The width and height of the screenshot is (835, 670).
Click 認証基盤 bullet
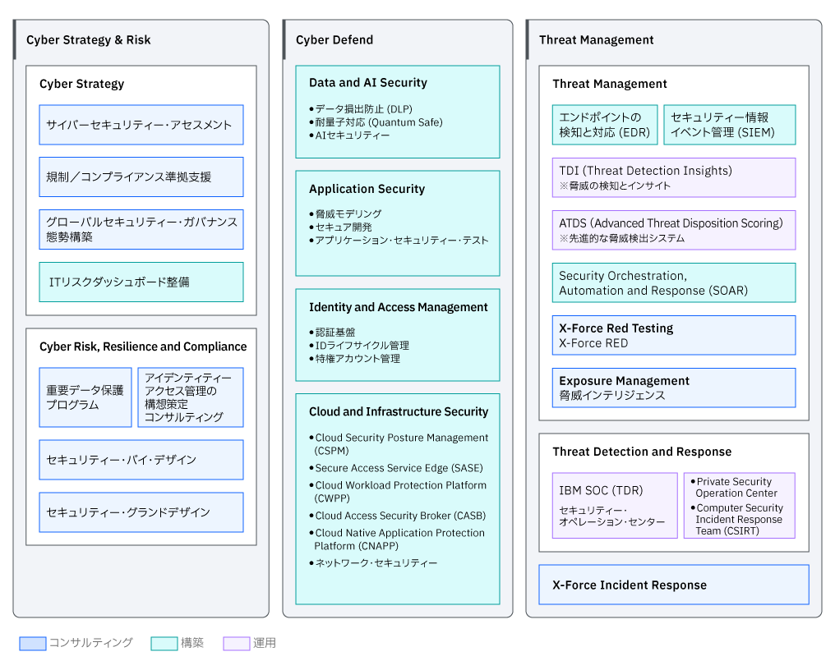[332, 333]
